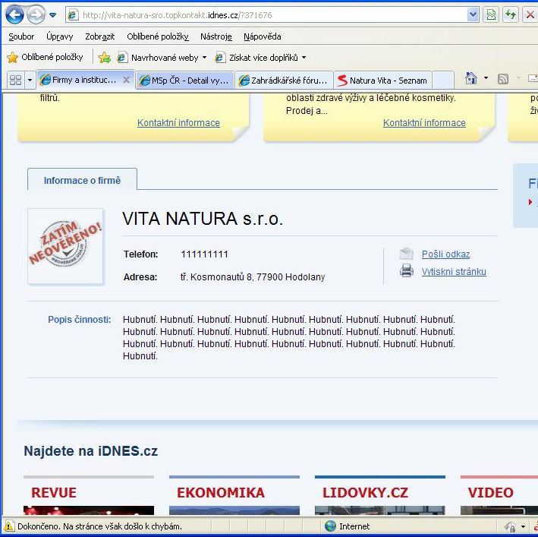Image resolution: width=538 pixels, height=537 pixels.
Task: Open the Quick Tabs grid icon
Action: pos(15,80)
